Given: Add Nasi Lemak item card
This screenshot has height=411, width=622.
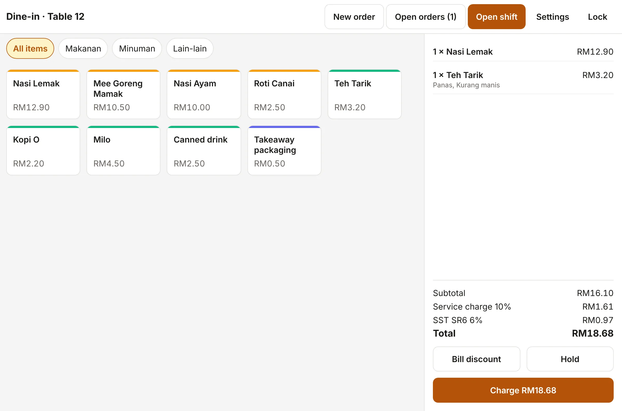Looking at the screenshot, I should pyautogui.click(x=43, y=94).
